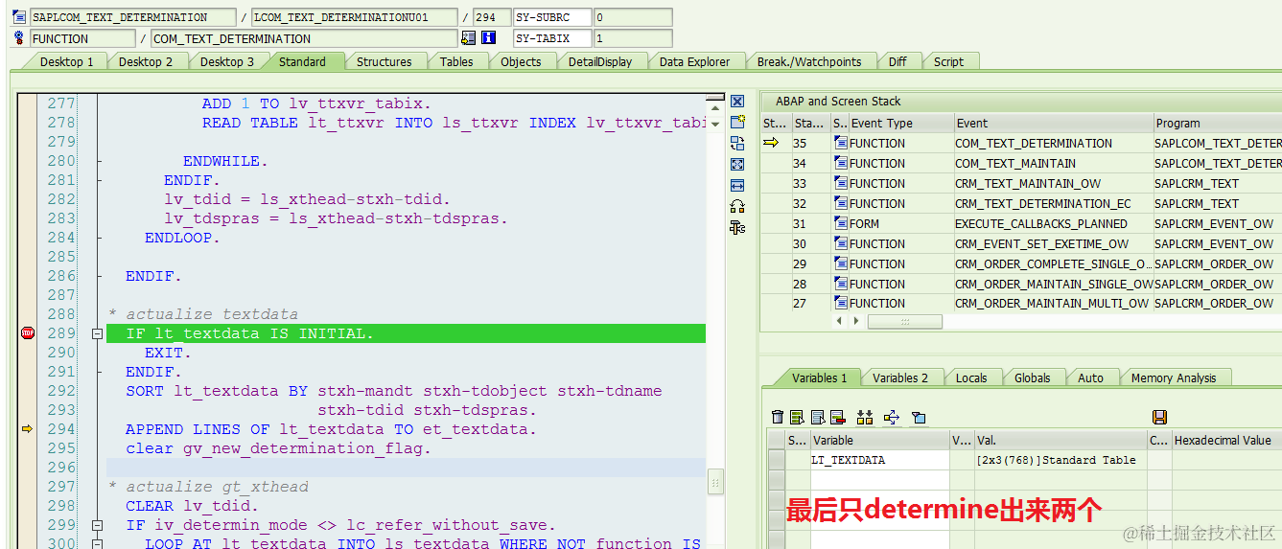Open source icon for stack level 27

pos(841,303)
